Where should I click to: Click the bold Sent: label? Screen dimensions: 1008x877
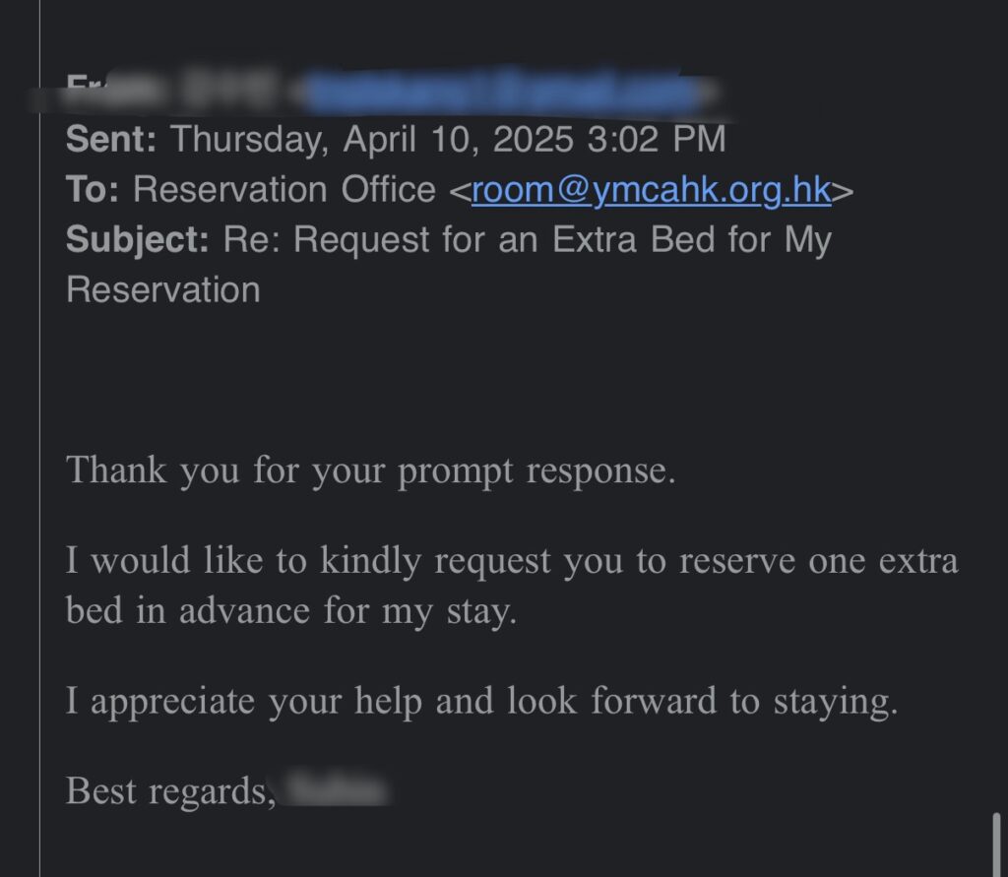point(111,139)
